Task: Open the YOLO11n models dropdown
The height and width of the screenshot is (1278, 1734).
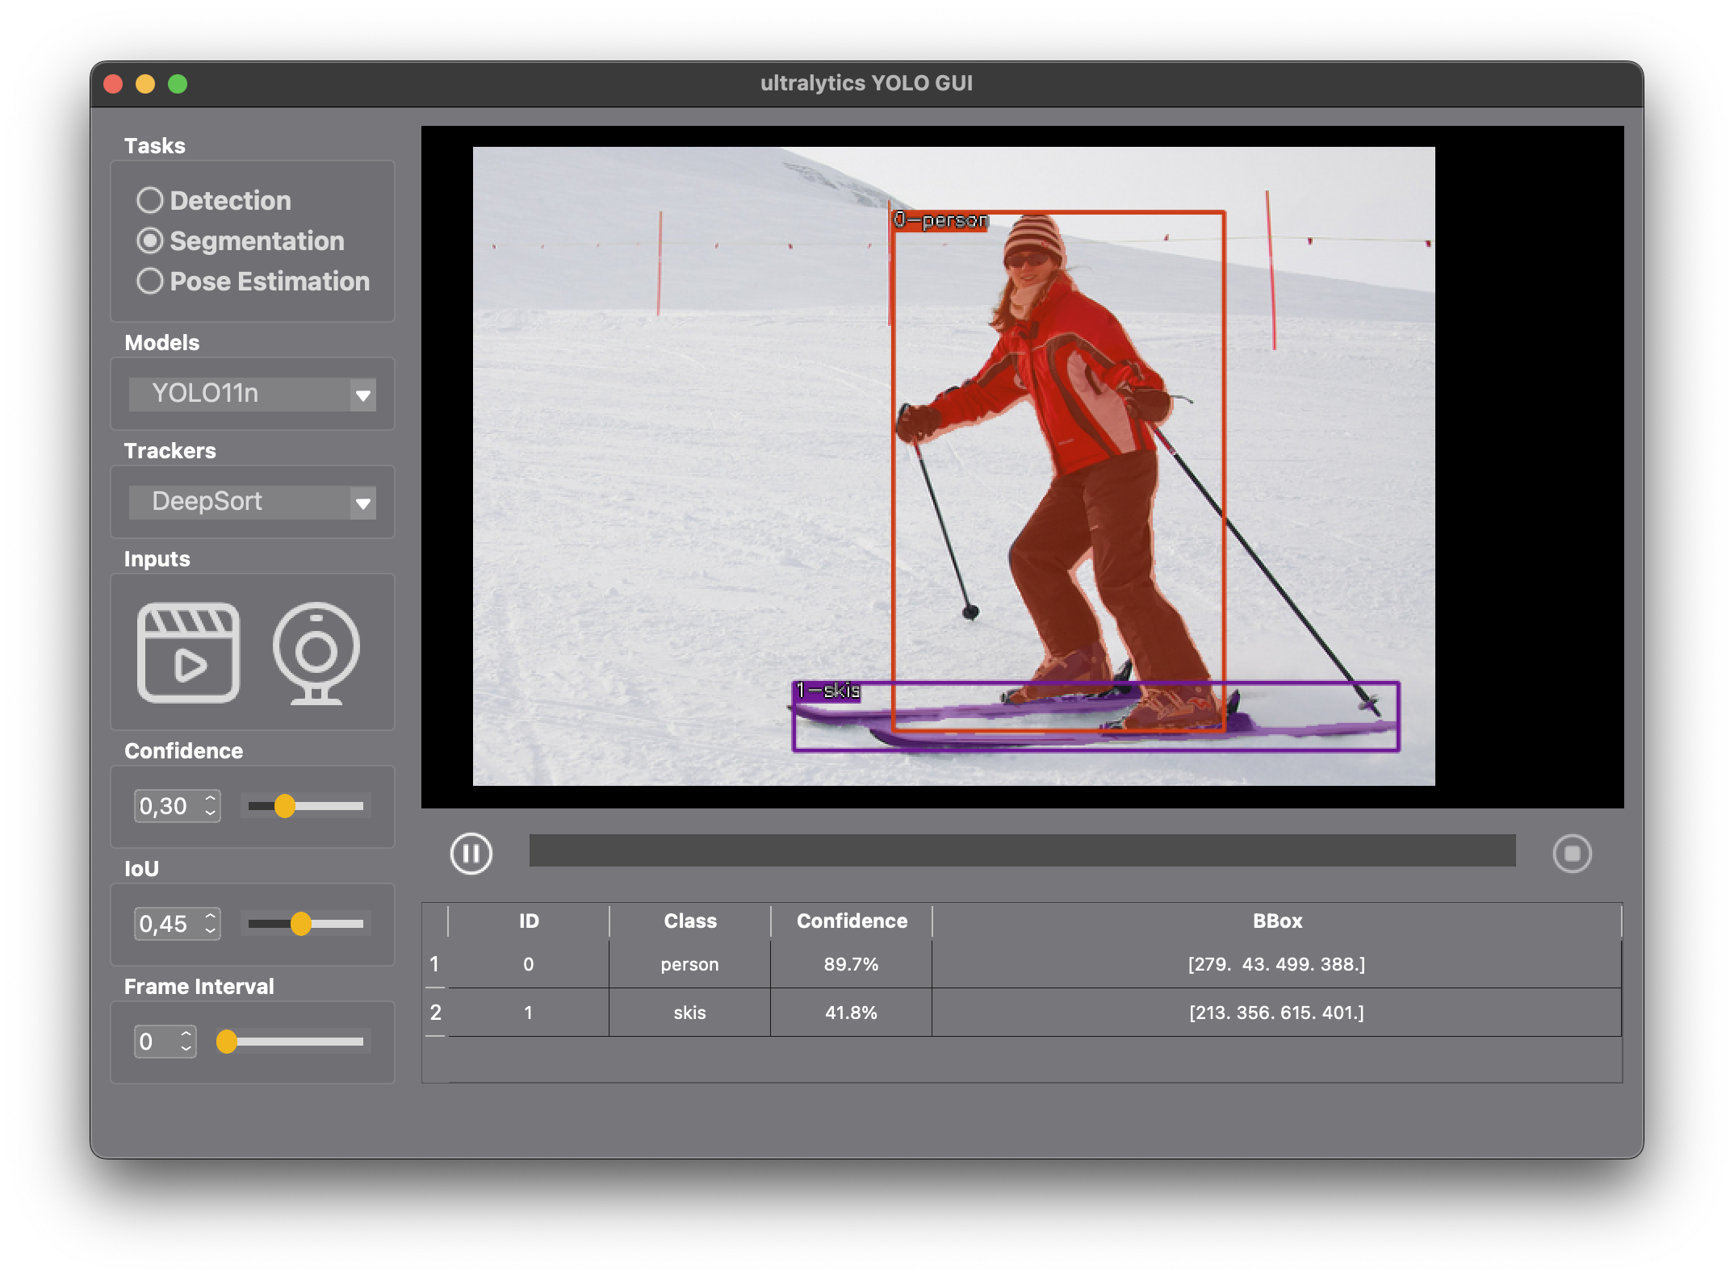Action: [x=252, y=394]
